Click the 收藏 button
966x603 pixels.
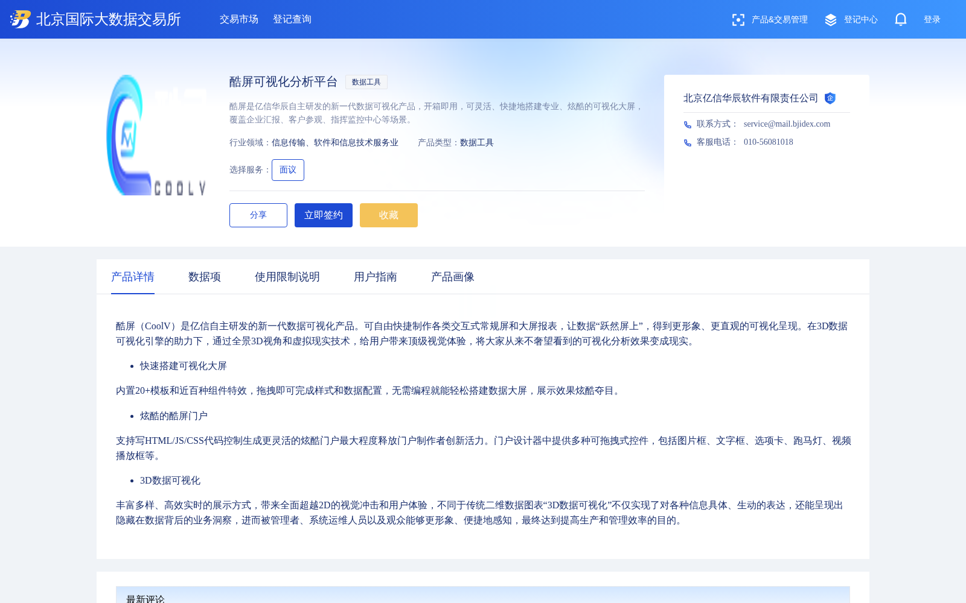(x=389, y=215)
